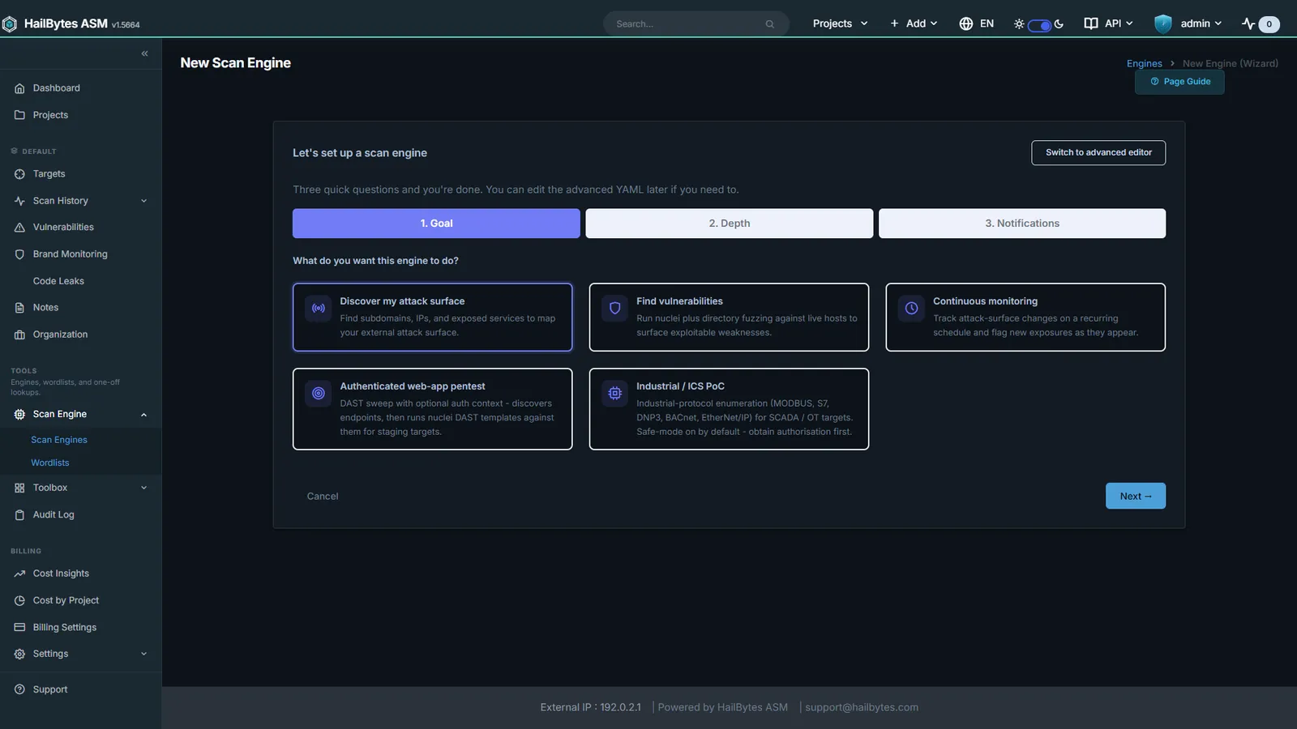Click the Cost Insights trend icon
Viewport: 1297px width, 729px height.
(x=19, y=573)
